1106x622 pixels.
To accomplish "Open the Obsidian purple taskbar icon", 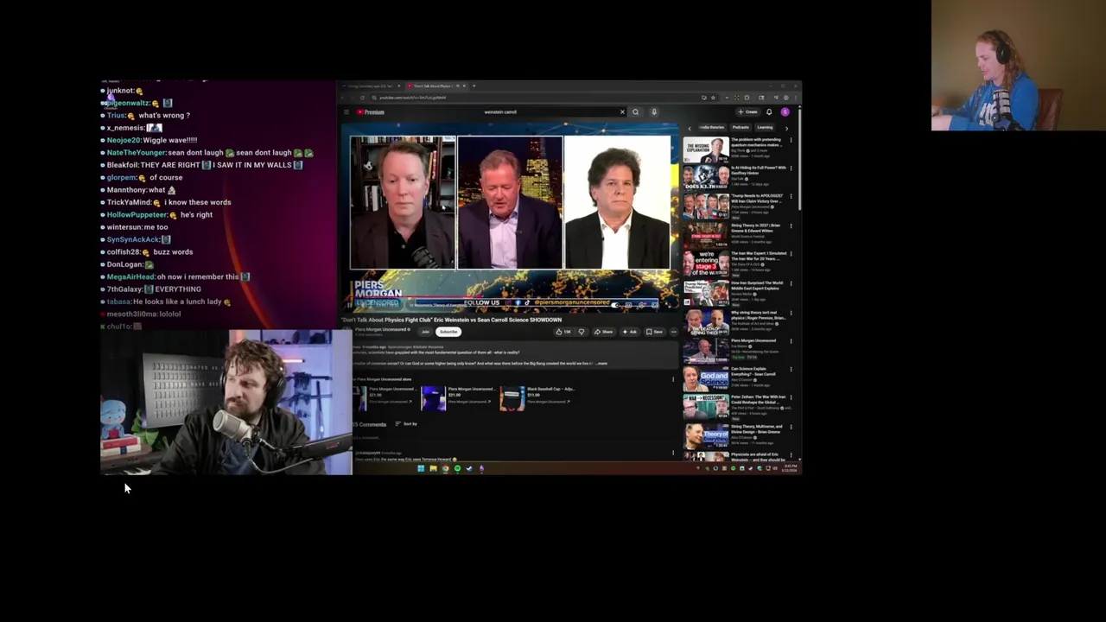I will click(x=481, y=468).
